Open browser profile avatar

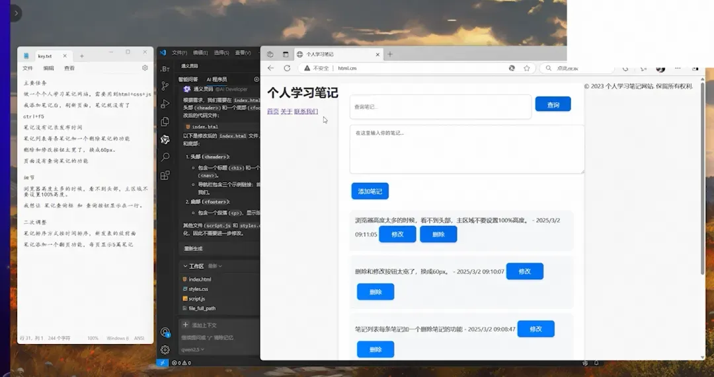pyautogui.click(x=660, y=69)
